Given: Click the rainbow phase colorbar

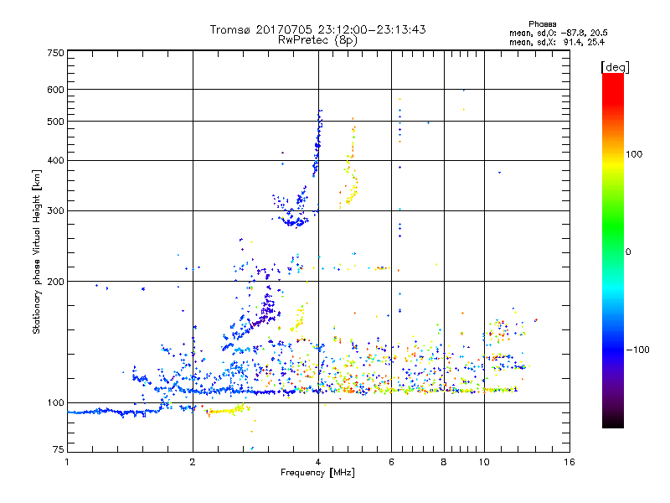Looking at the screenshot, I should pos(613,250).
